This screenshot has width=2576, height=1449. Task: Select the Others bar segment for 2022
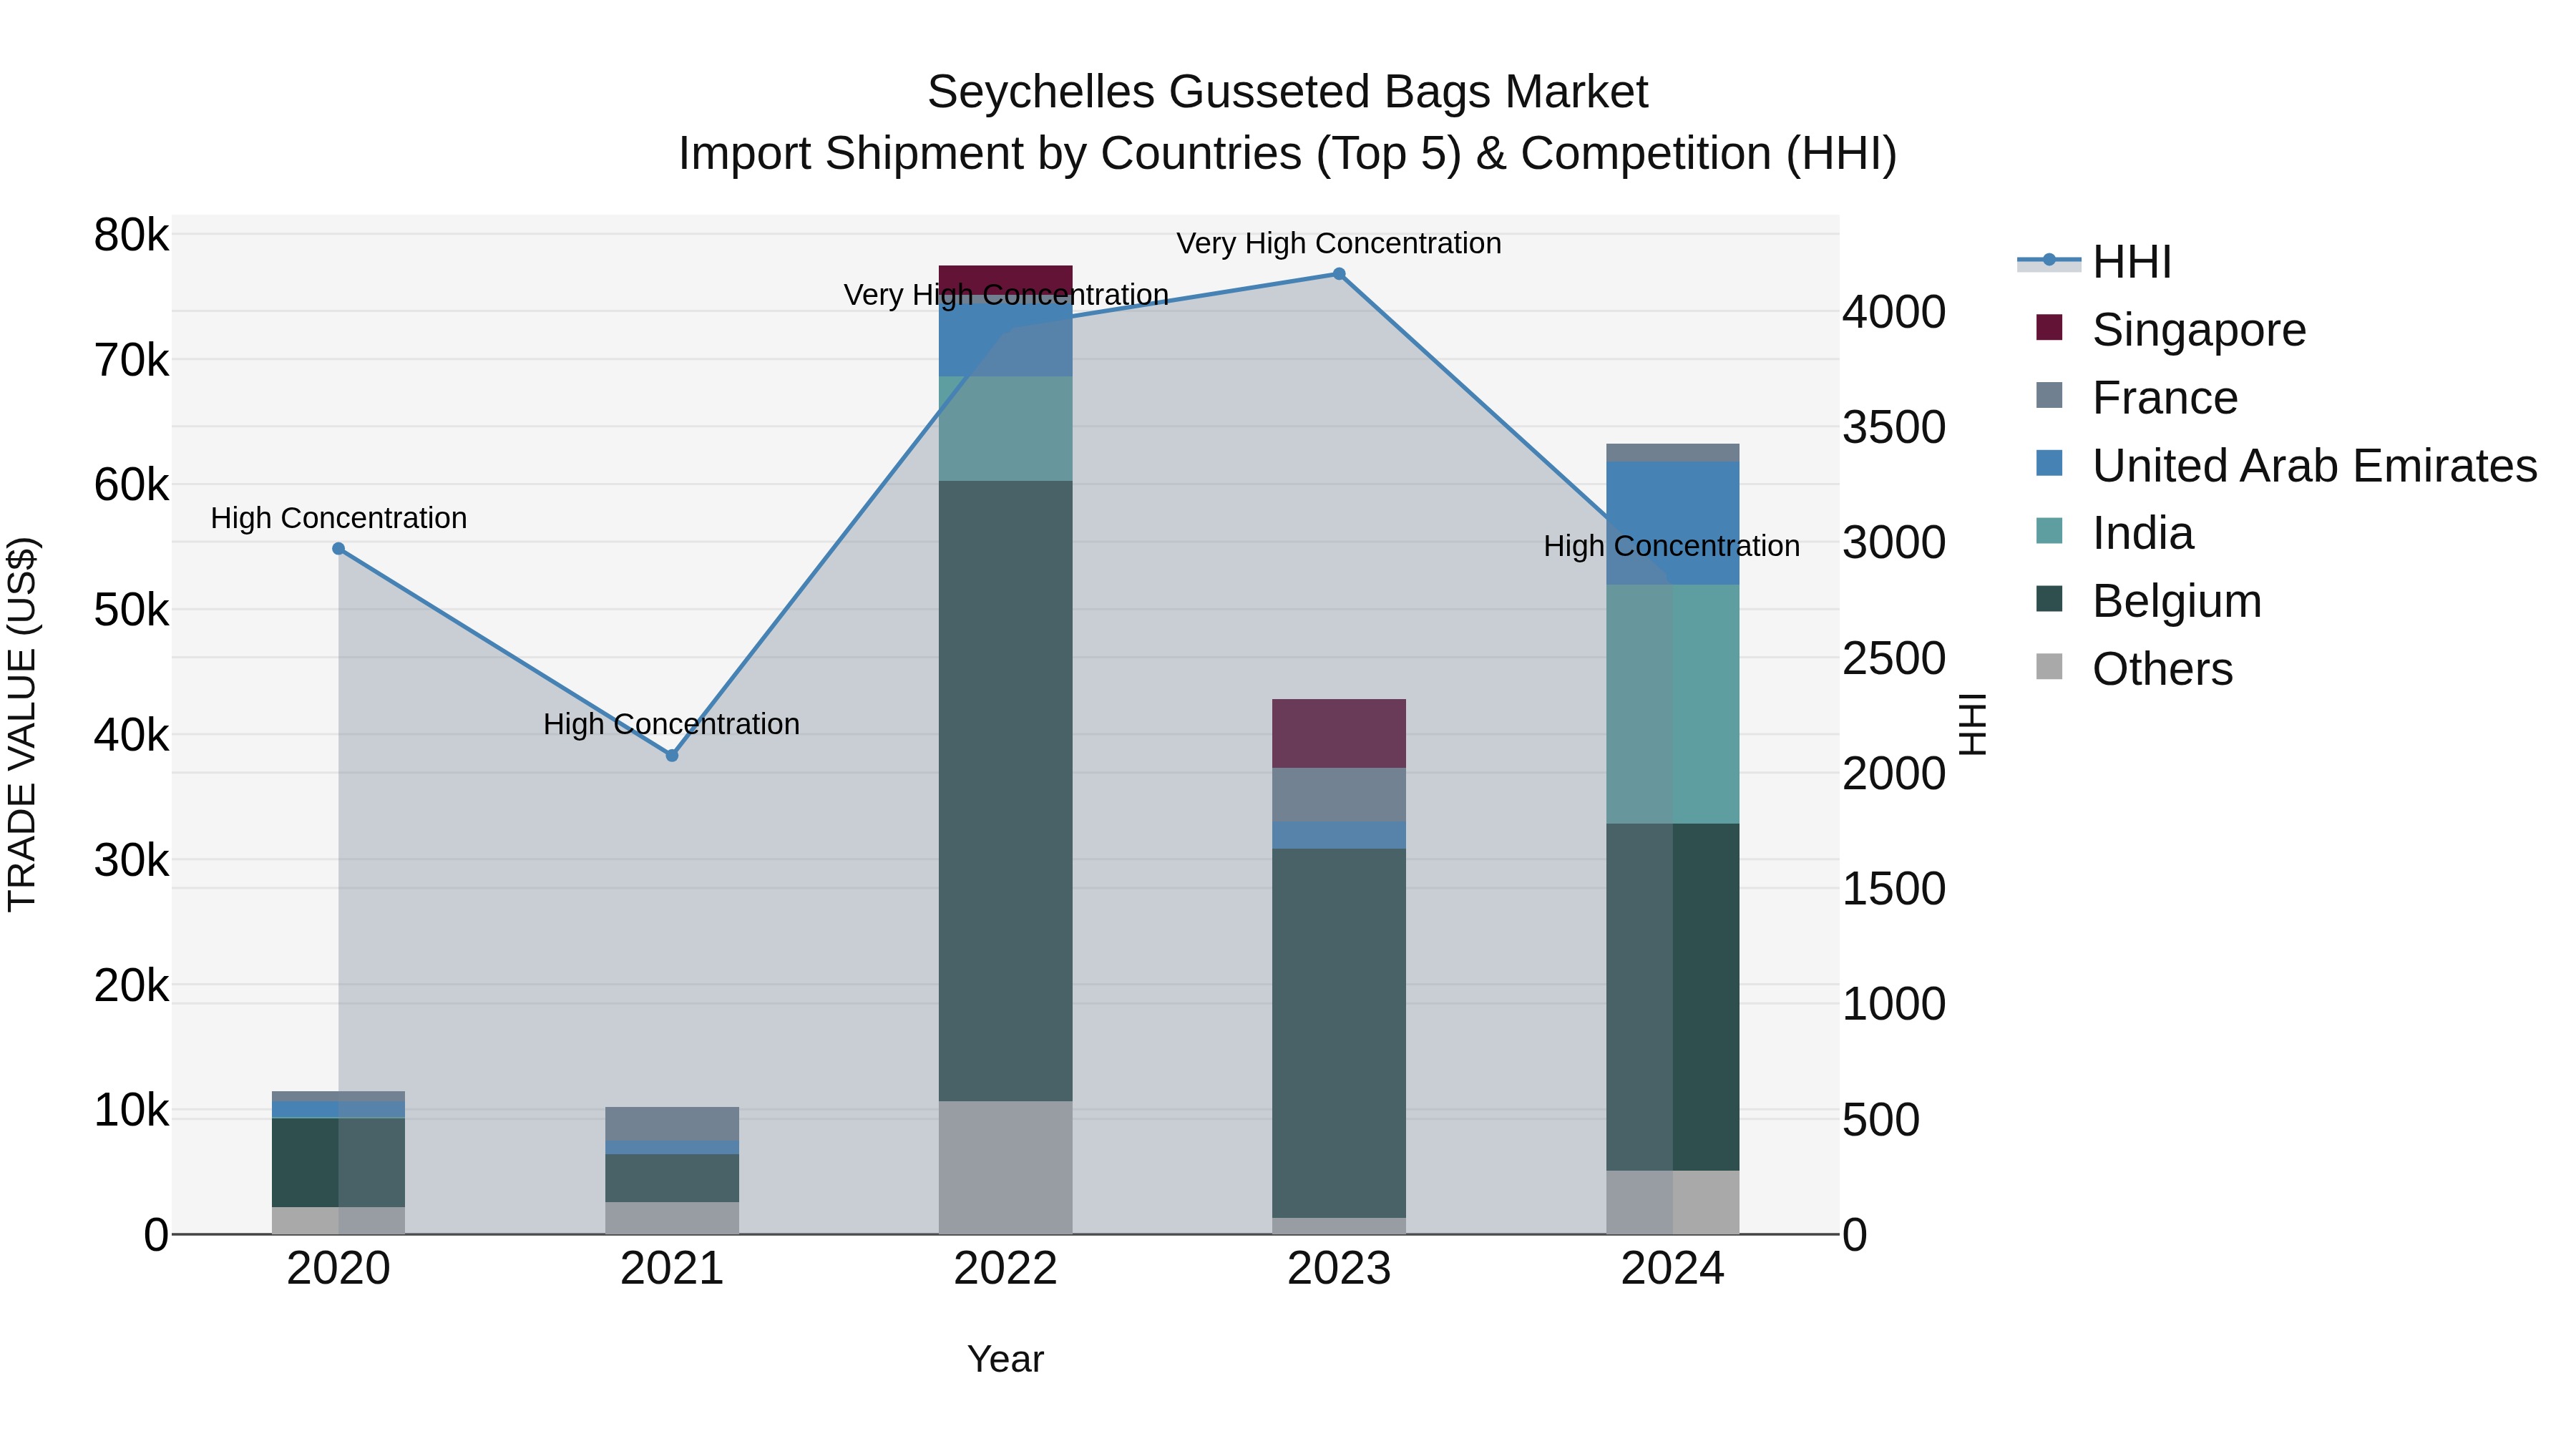pos(1005,1167)
